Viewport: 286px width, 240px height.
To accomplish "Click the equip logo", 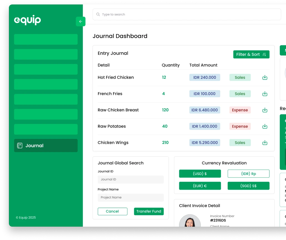I will point(27,20).
